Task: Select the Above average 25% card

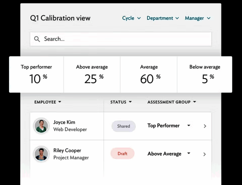Action: [x=92, y=75]
